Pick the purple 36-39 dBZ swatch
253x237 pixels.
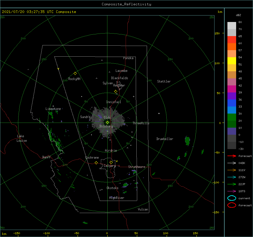(232, 96)
